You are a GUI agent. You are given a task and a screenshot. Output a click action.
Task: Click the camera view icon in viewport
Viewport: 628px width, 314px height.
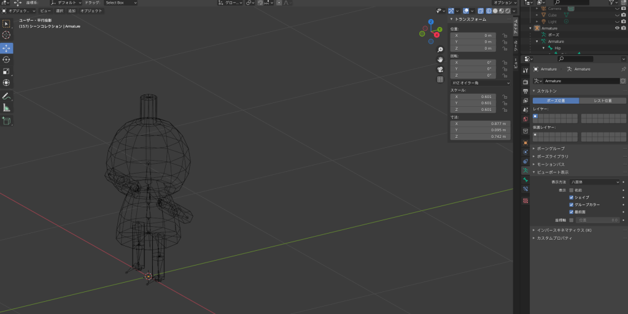[x=440, y=69]
